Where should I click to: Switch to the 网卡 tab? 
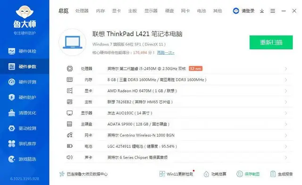coord(185,11)
